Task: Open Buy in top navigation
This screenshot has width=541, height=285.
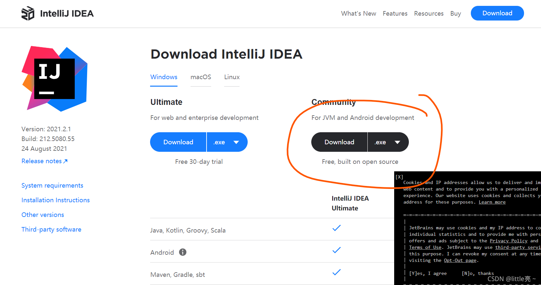Action: 456,13
